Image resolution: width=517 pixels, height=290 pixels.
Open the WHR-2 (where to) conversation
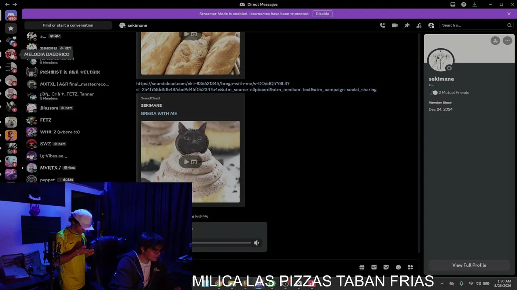coord(68,132)
